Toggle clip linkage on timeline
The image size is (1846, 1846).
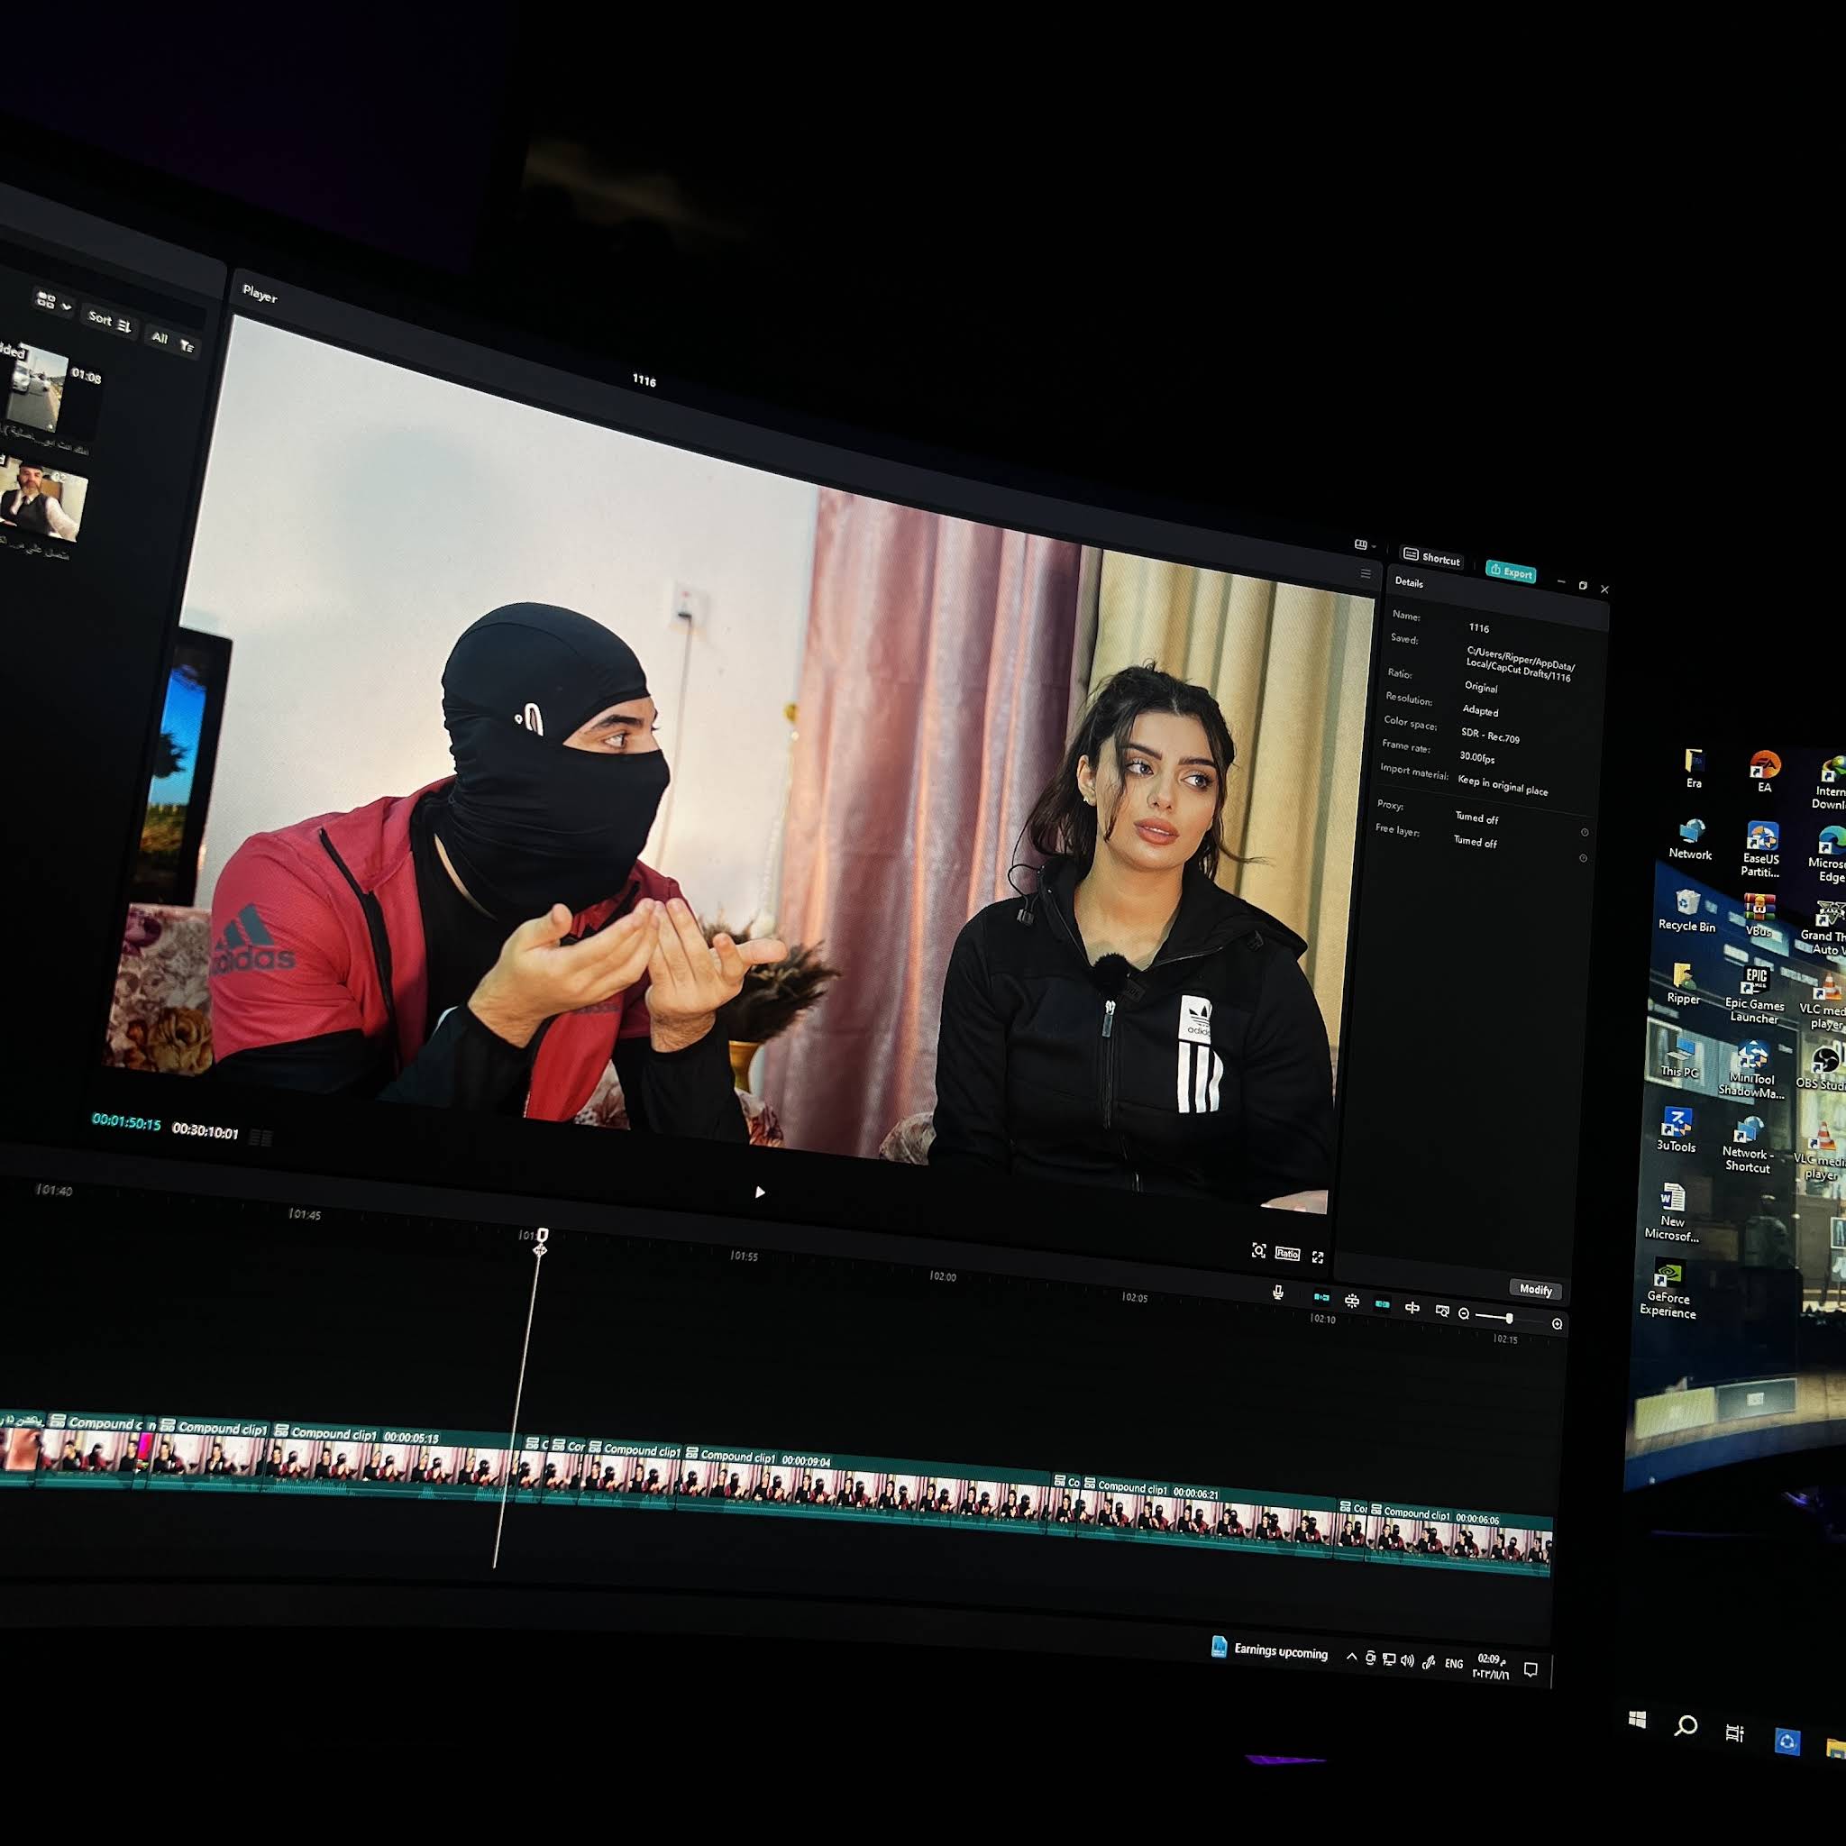click(x=1383, y=1304)
